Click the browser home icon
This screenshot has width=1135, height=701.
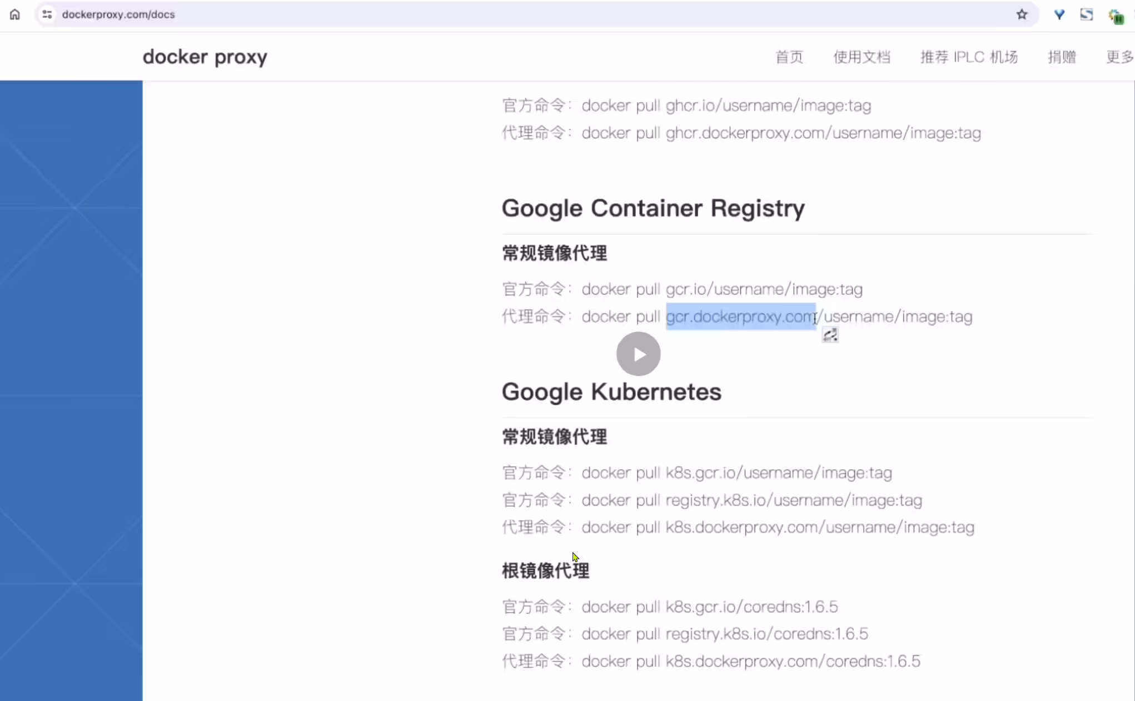15,14
